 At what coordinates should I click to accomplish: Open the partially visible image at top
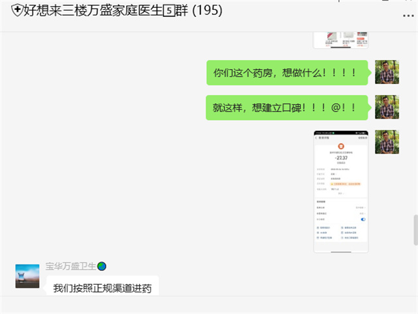click(340, 39)
